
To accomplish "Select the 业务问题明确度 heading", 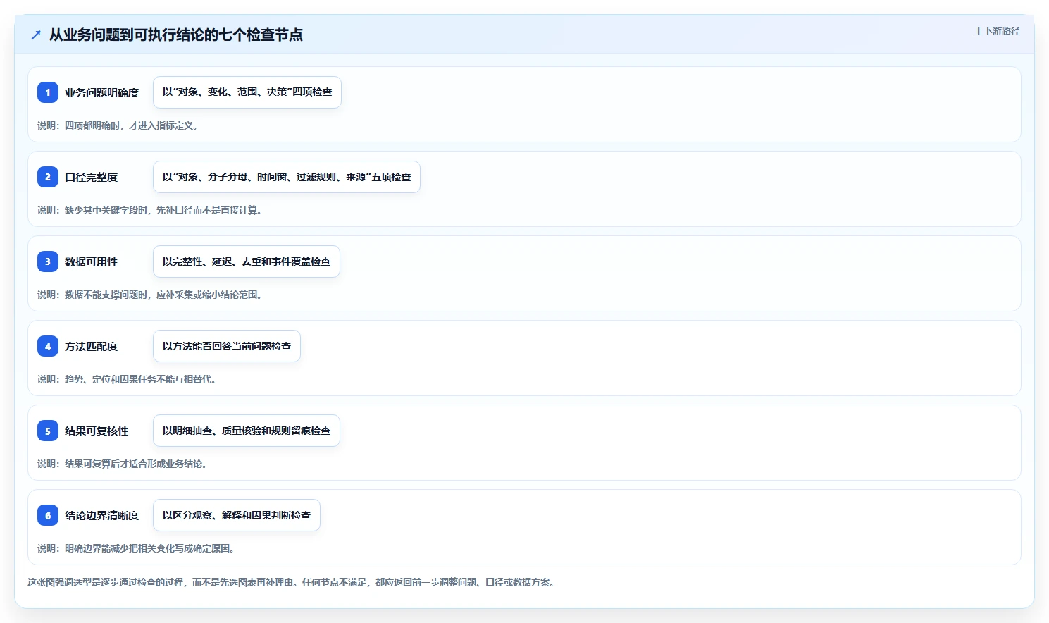I will 101,92.
